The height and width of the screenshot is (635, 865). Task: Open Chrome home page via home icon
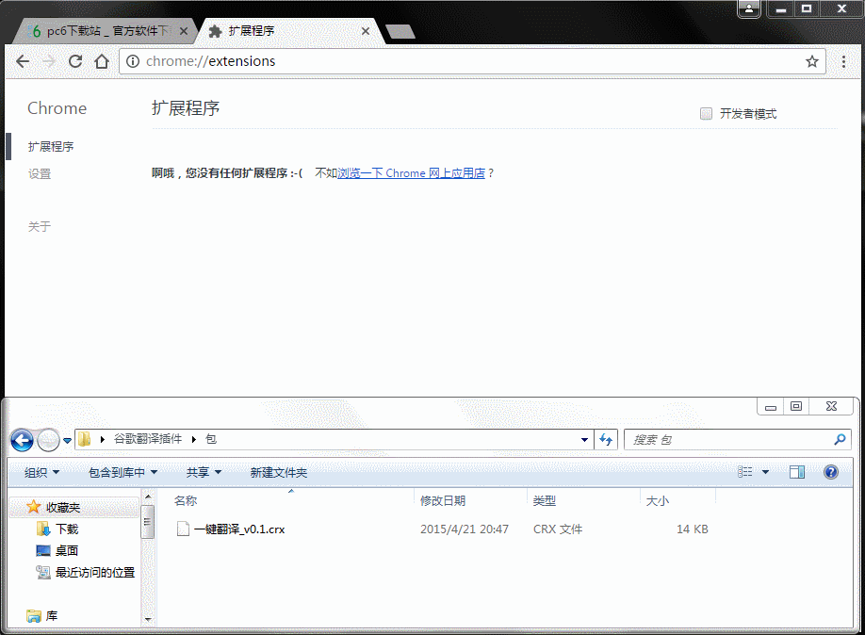[x=102, y=60]
